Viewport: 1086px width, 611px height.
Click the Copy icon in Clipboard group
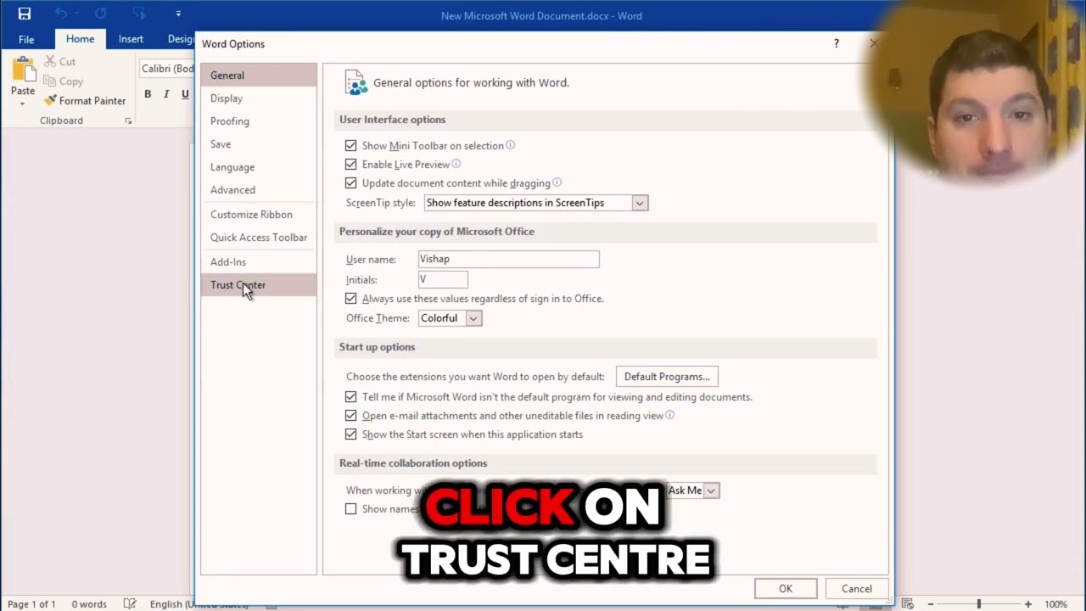pyautogui.click(x=50, y=81)
